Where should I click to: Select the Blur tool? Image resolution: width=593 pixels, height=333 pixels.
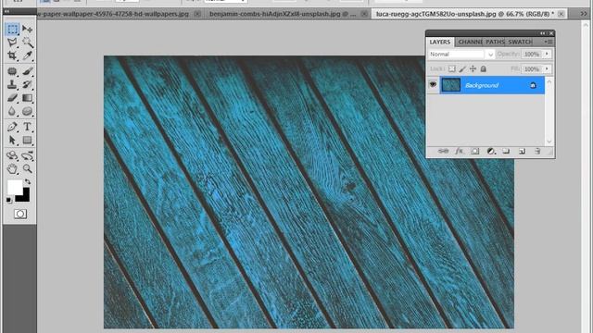click(x=12, y=111)
